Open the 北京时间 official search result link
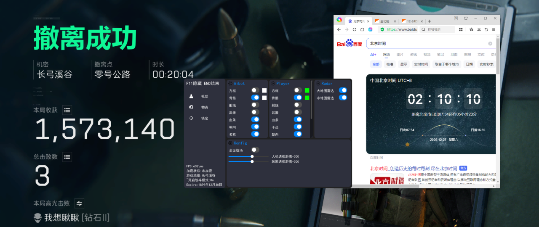The width and height of the screenshot is (539, 227). pyautogui.click(x=413, y=169)
